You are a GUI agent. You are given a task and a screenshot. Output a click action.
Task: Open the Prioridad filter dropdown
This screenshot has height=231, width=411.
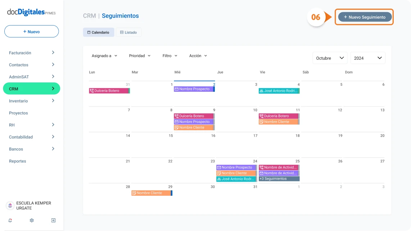[x=140, y=56]
